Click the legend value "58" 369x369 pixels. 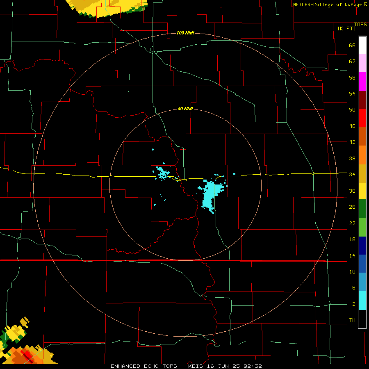click(x=352, y=77)
